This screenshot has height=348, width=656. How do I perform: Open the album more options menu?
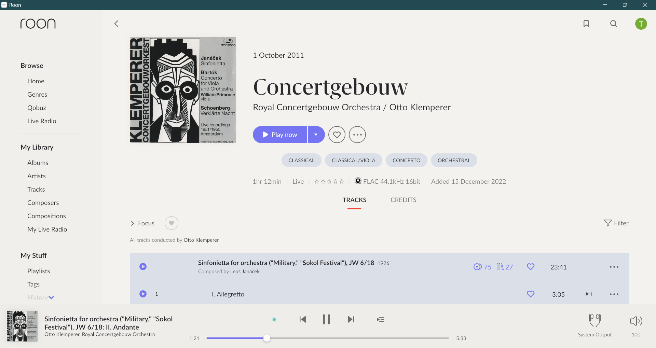coord(357,135)
